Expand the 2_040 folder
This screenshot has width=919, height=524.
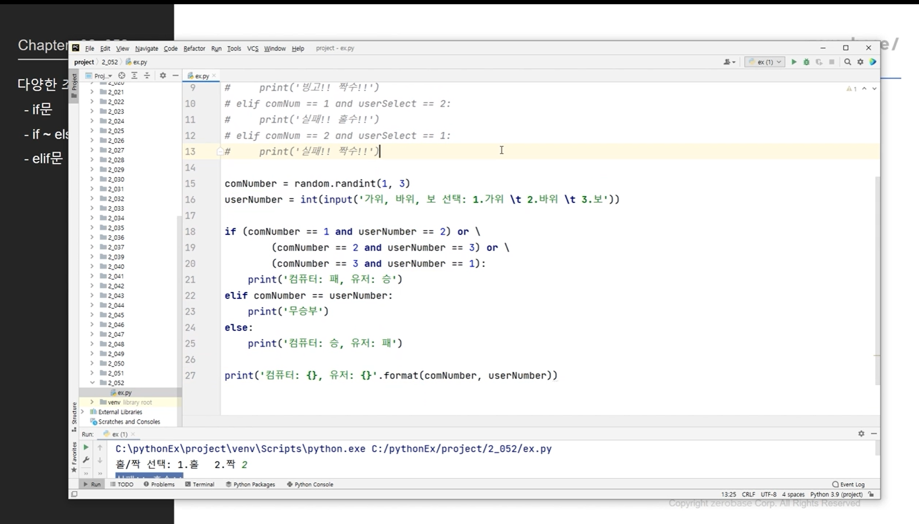coord(92,267)
